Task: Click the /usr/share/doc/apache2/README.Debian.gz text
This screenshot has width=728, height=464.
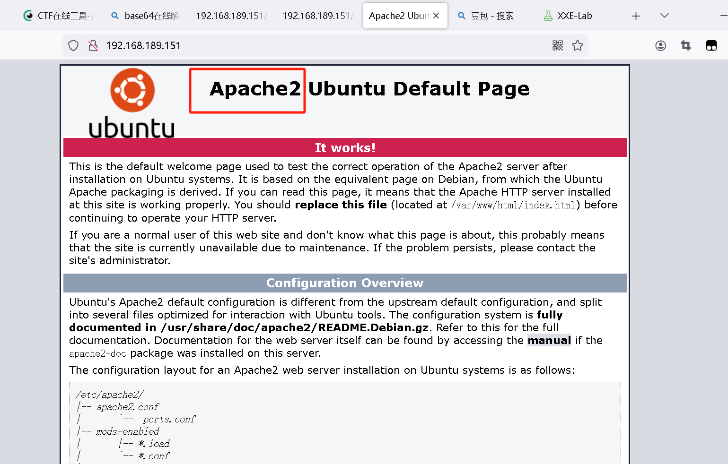Action: point(295,327)
